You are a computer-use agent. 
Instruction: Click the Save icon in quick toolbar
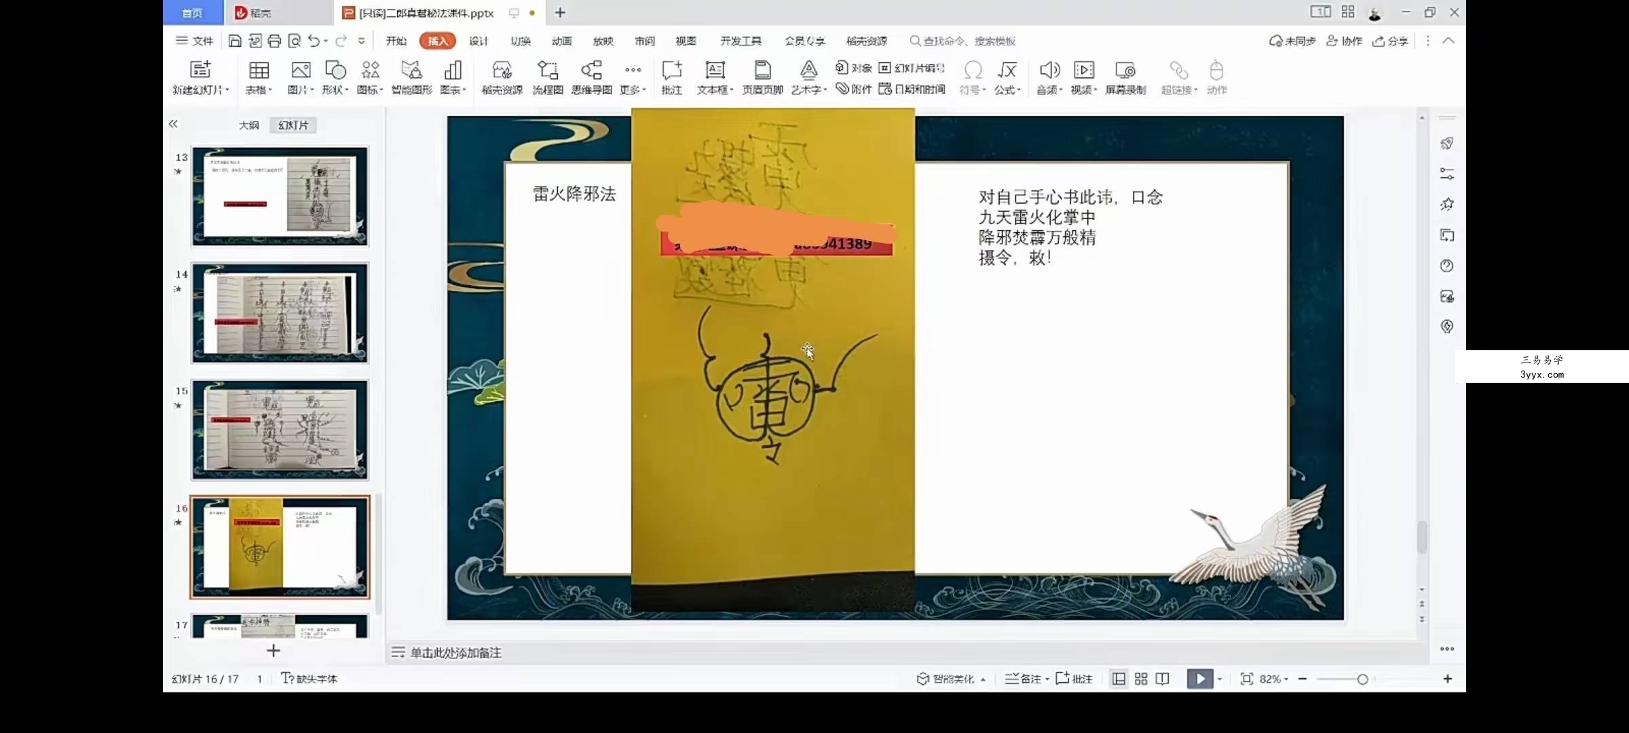pos(234,41)
